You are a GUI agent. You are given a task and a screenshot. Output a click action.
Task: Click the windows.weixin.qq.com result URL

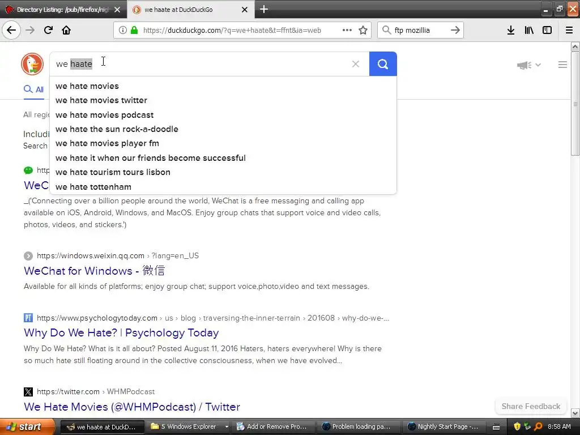118,255
